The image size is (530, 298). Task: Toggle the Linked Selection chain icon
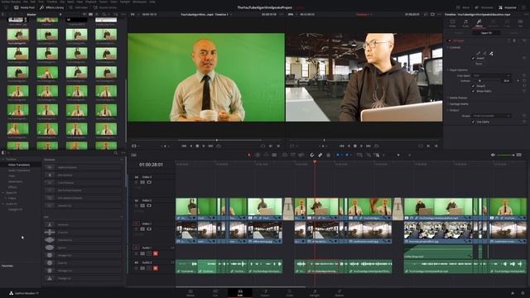[320, 155]
